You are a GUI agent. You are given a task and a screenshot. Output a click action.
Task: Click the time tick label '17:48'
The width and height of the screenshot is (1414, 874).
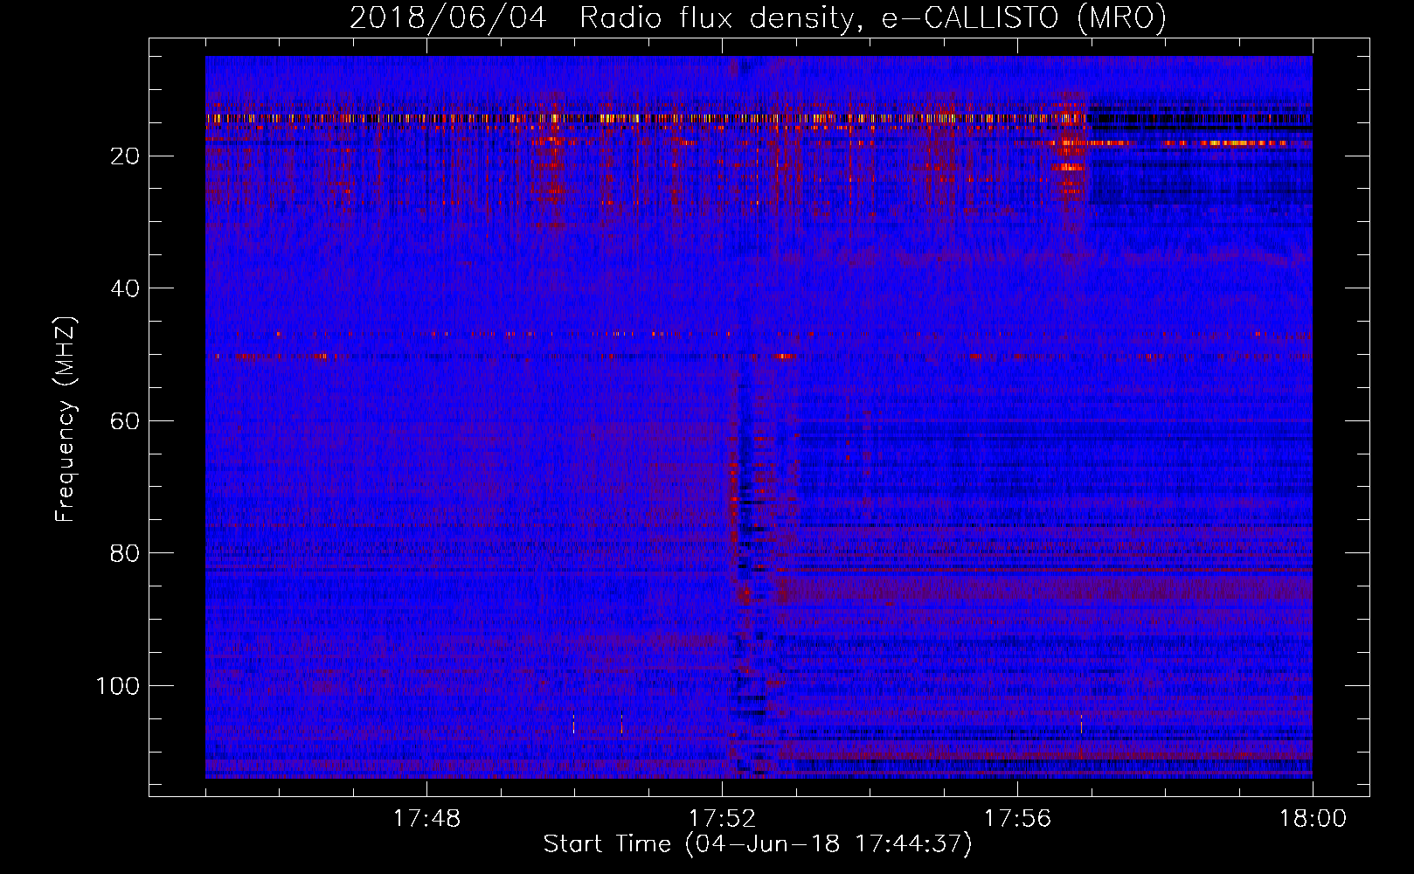pos(426,819)
